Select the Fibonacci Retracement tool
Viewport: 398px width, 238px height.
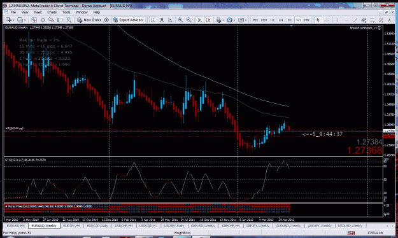[373, 20]
